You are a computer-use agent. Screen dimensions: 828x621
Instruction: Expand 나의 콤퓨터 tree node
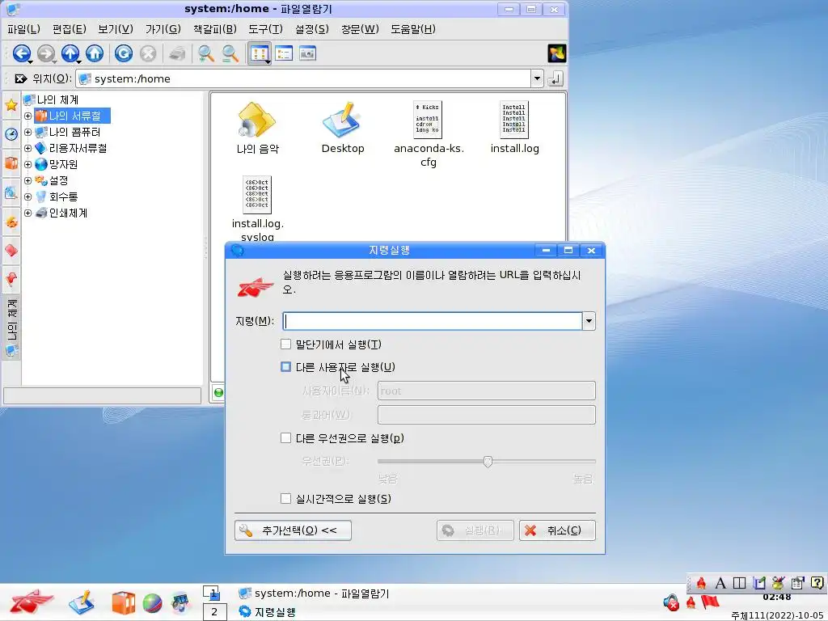pyautogui.click(x=28, y=132)
